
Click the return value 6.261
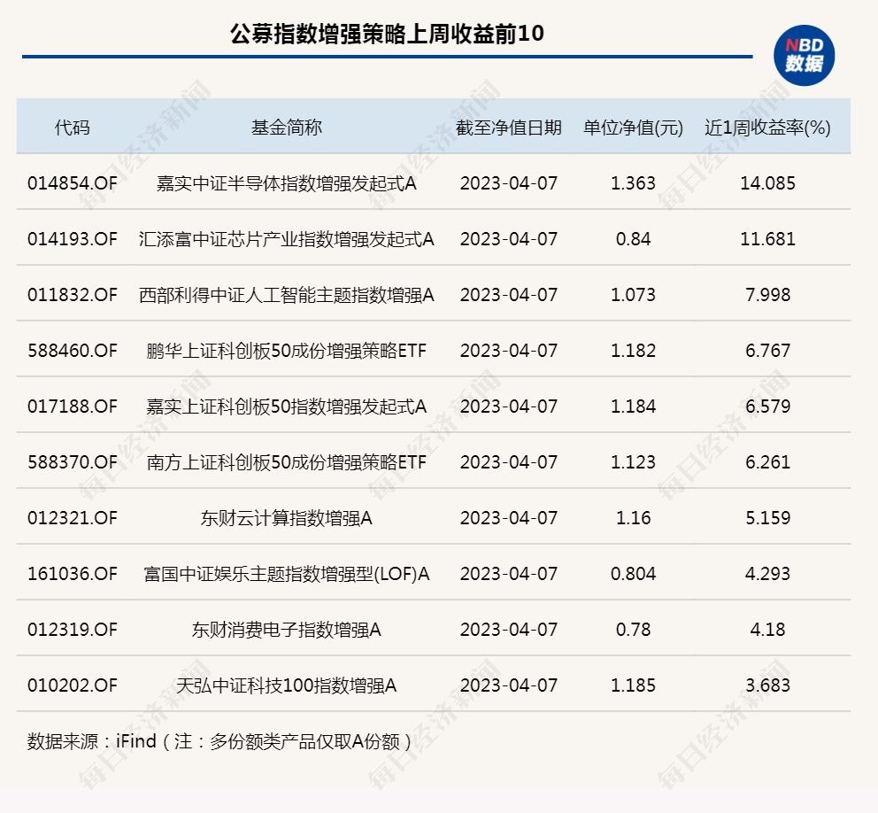[767, 462]
